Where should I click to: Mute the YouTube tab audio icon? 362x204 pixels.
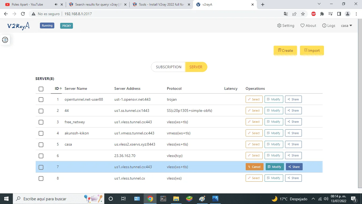[56, 5]
